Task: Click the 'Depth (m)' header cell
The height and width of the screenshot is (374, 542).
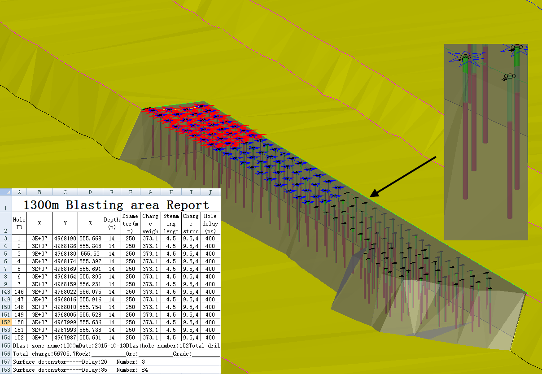Action: click(112, 223)
